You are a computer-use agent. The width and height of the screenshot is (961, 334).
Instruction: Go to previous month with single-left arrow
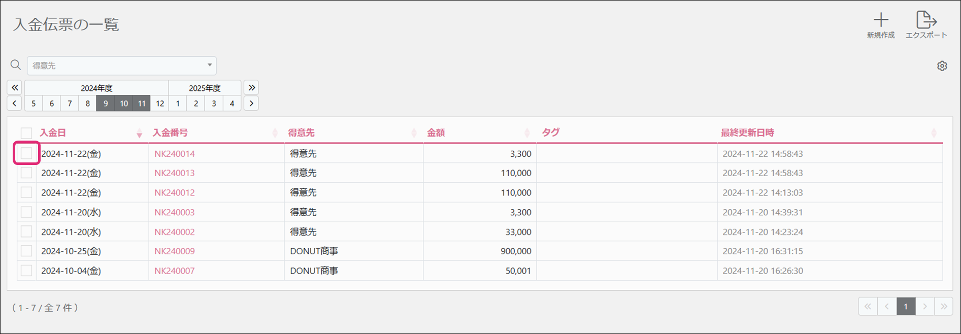coord(15,104)
